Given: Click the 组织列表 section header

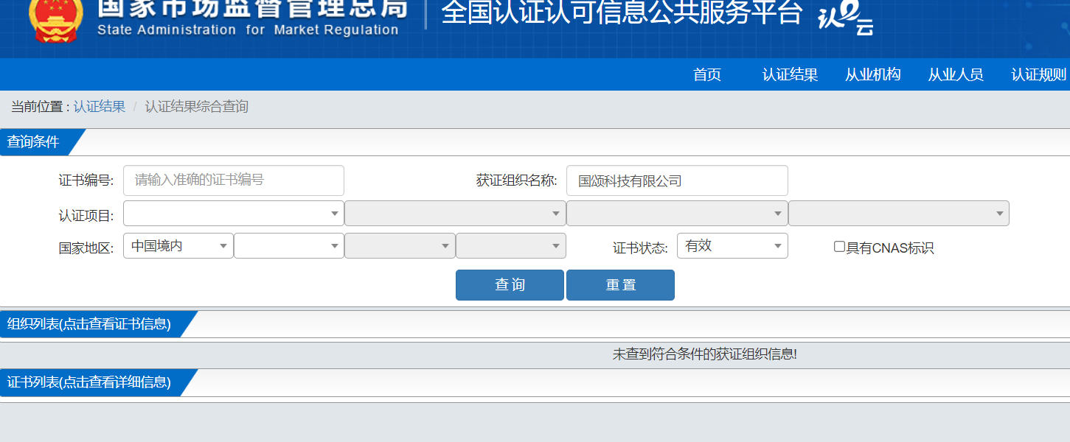Looking at the screenshot, I should [x=89, y=324].
